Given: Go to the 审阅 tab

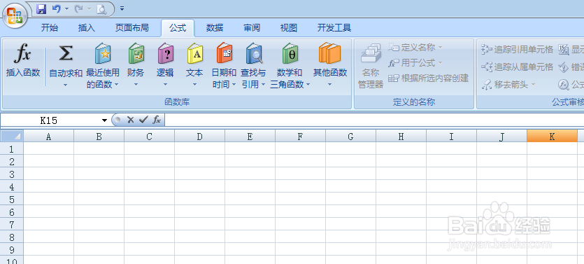Looking at the screenshot, I should [x=252, y=28].
